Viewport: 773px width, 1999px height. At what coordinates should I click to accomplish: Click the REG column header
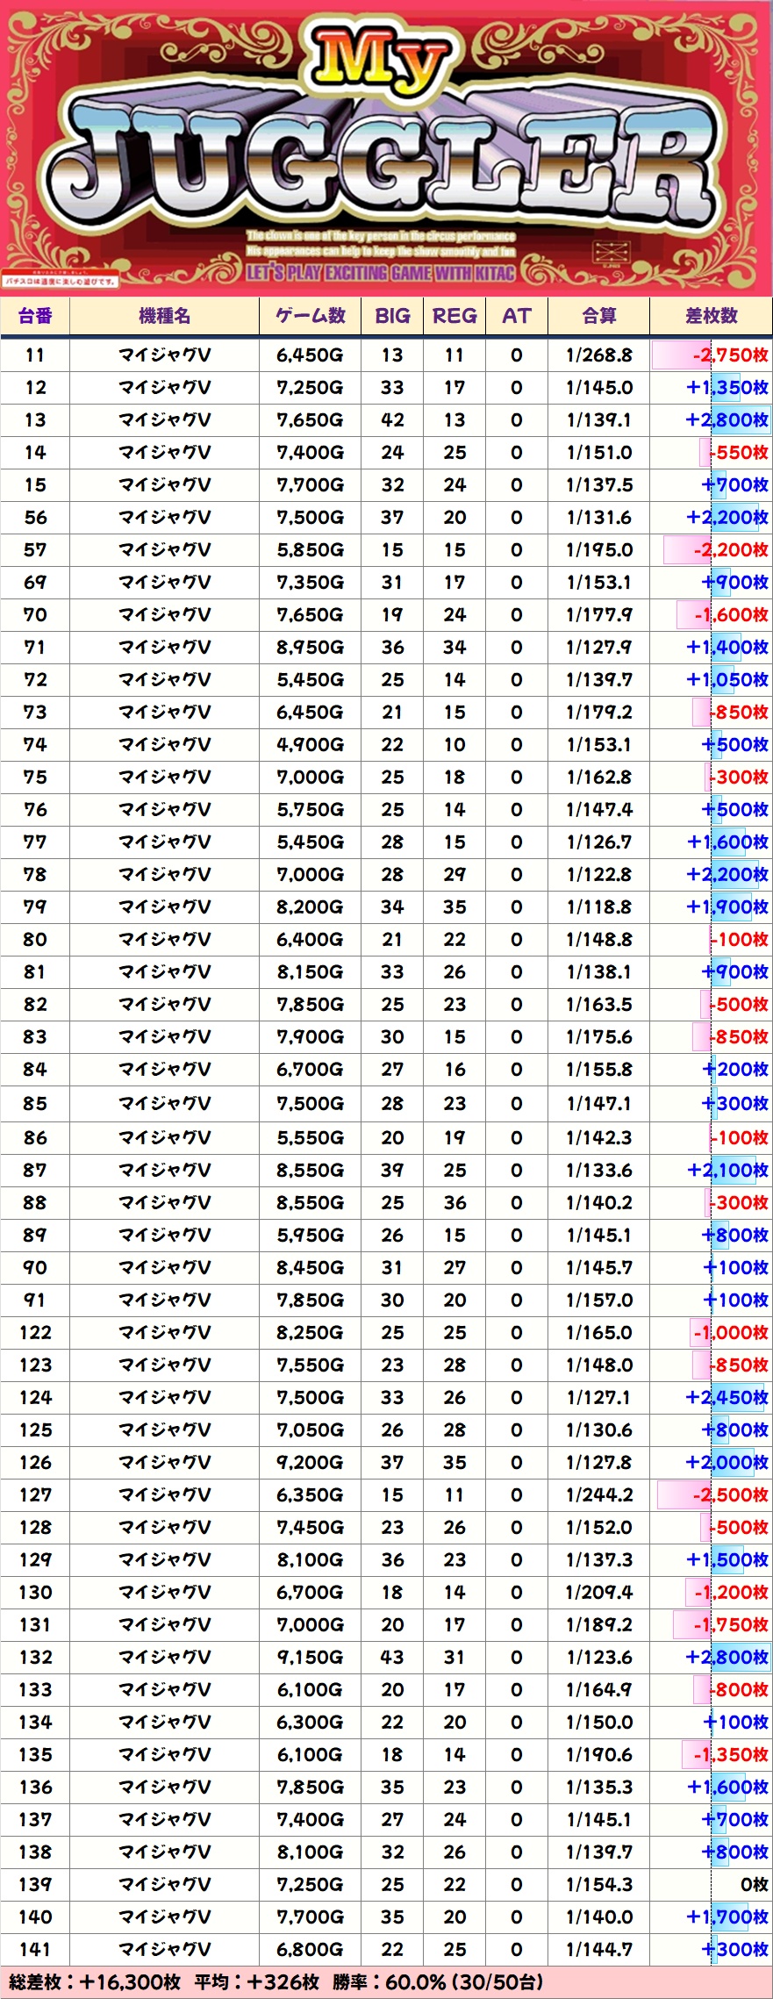[x=454, y=316]
